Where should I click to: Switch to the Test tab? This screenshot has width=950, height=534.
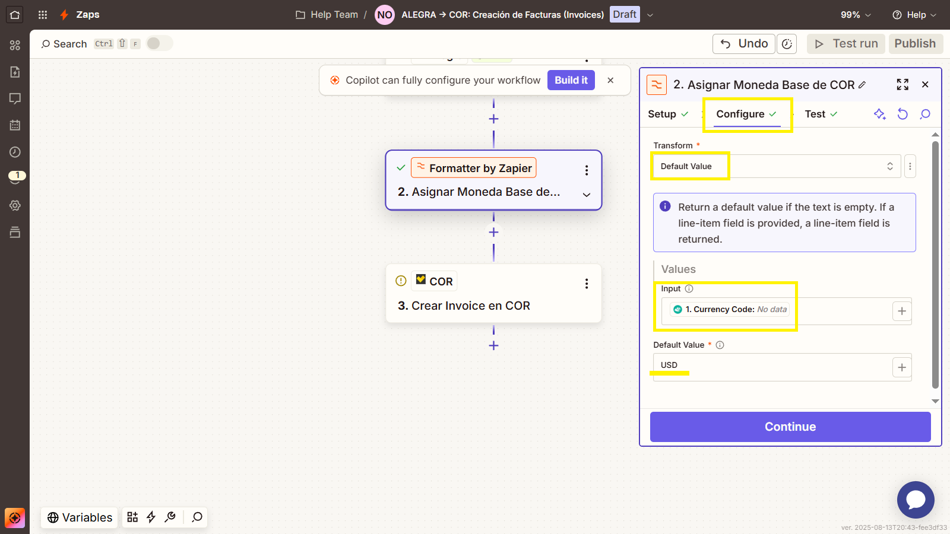click(821, 114)
